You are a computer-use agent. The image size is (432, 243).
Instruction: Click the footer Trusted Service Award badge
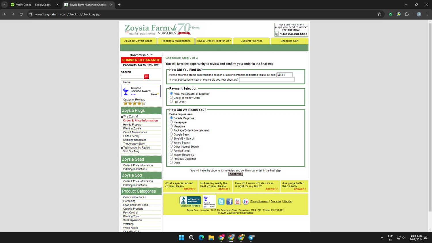coord(209,202)
